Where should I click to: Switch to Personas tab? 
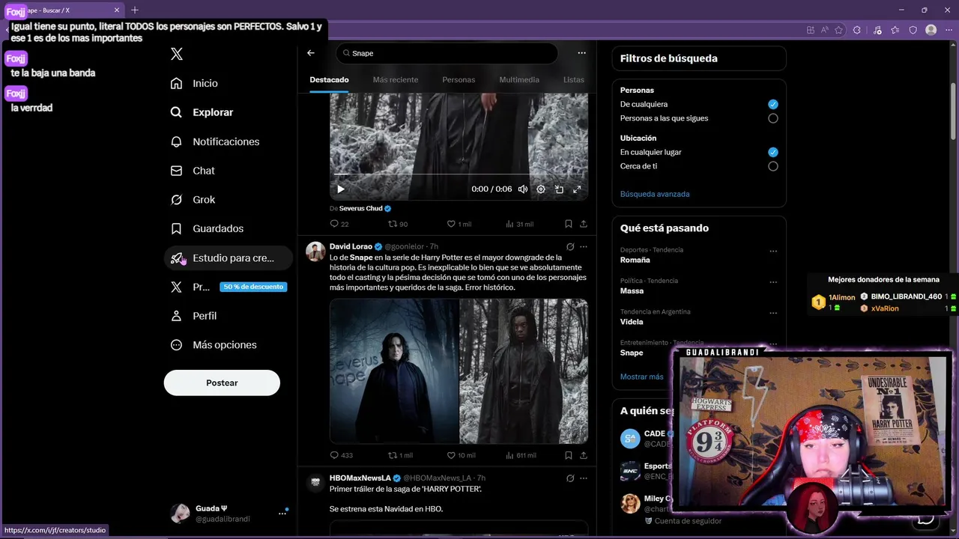pos(459,79)
